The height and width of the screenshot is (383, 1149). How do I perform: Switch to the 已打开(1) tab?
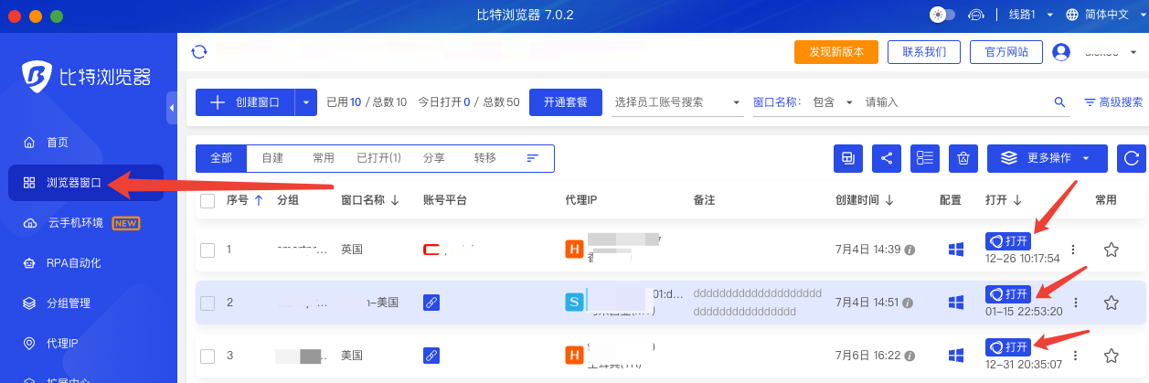click(x=378, y=158)
